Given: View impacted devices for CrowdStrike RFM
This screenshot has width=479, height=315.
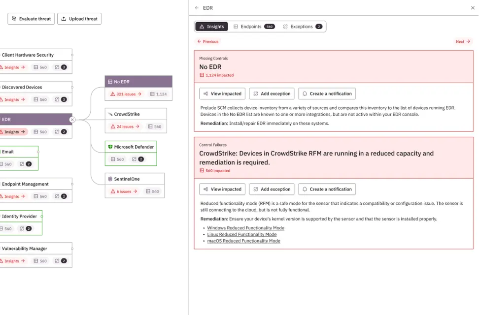Looking at the screenshot, I should point(222,189).
